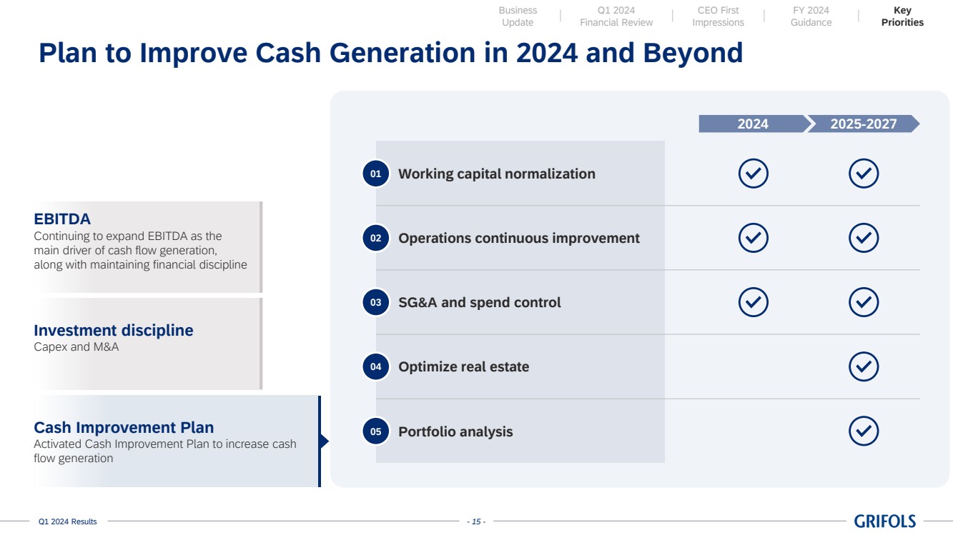Click 'SG&A and spend control' text
Viewport: 953px width, 535px height.
pos(480,302)
